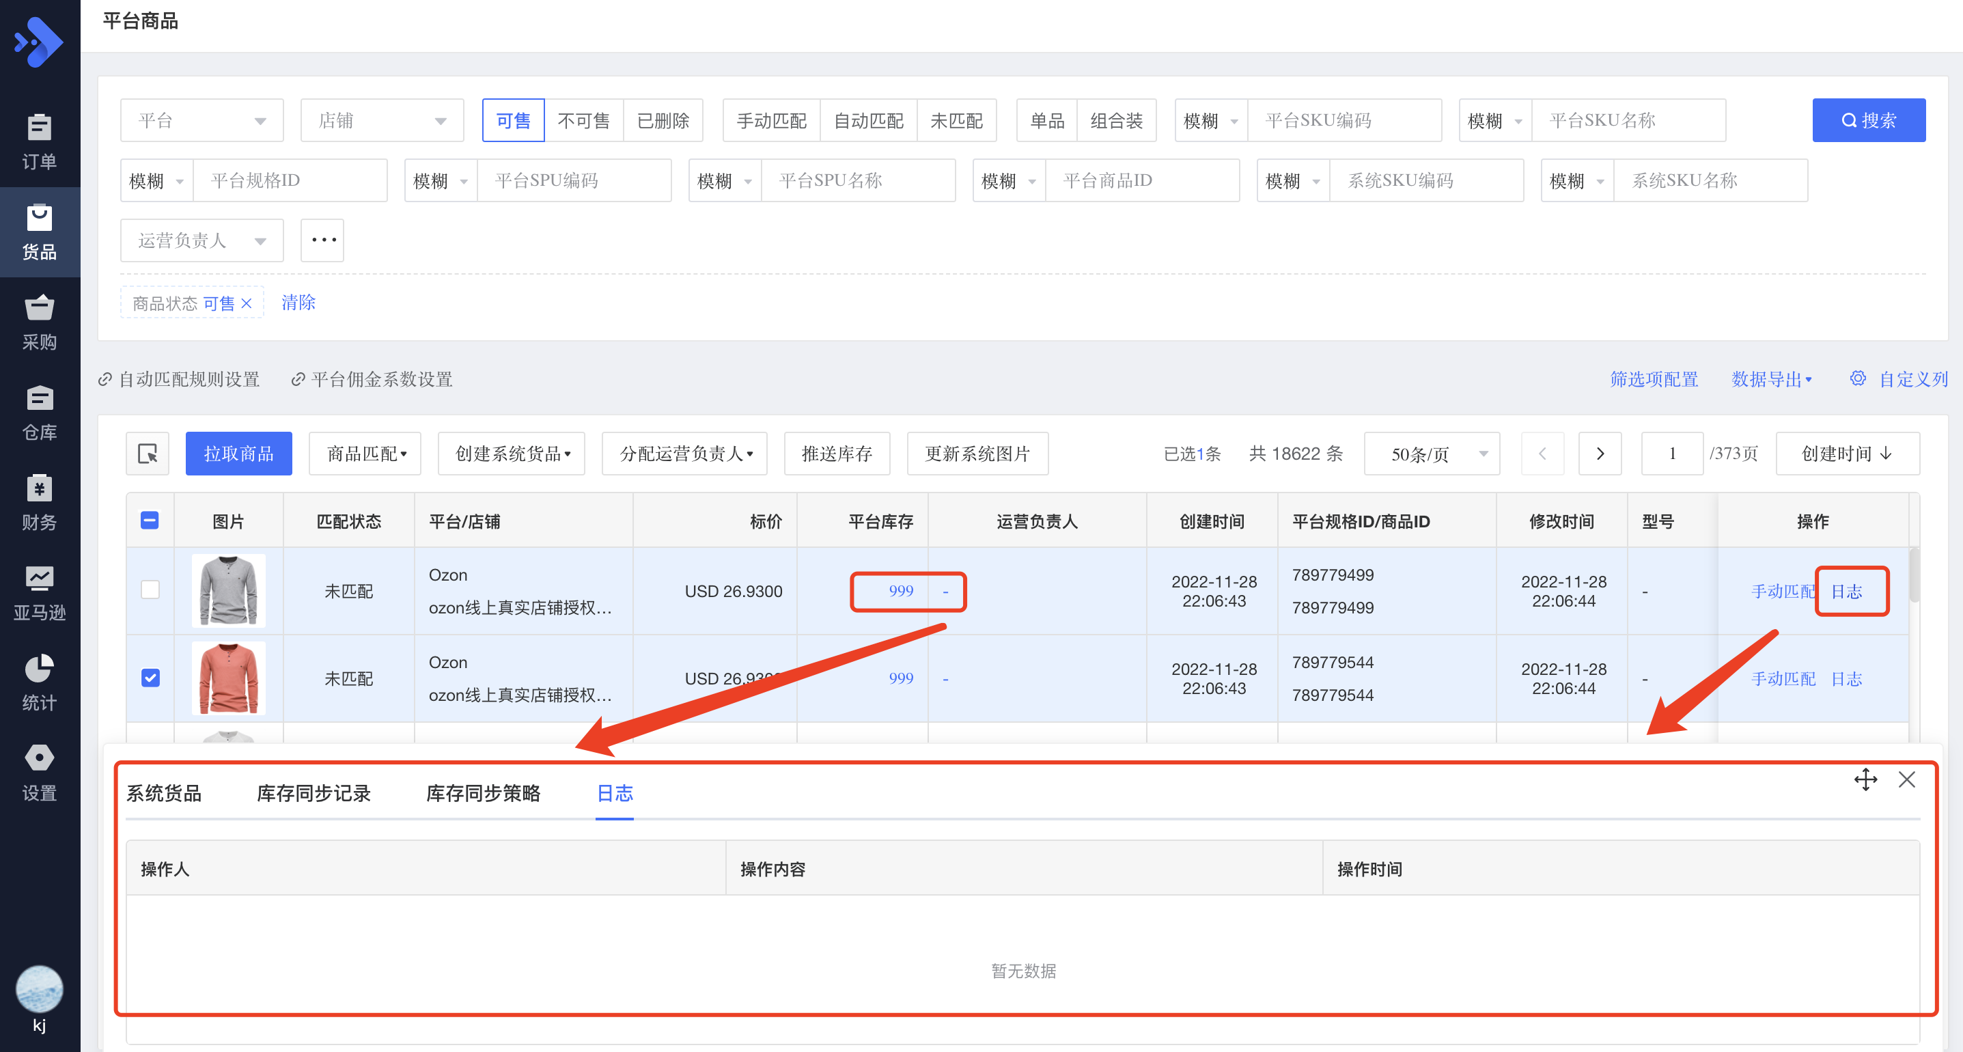This screenshot has width=1963, height=1052.
Task: Click the 自定义列 gear icon
Action: 1858,379
